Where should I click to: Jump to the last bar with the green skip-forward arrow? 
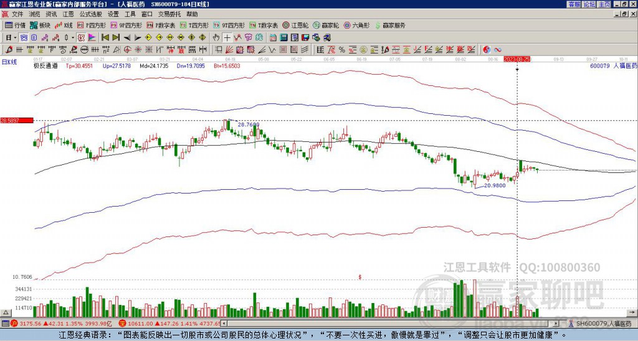tap(116, 38)
